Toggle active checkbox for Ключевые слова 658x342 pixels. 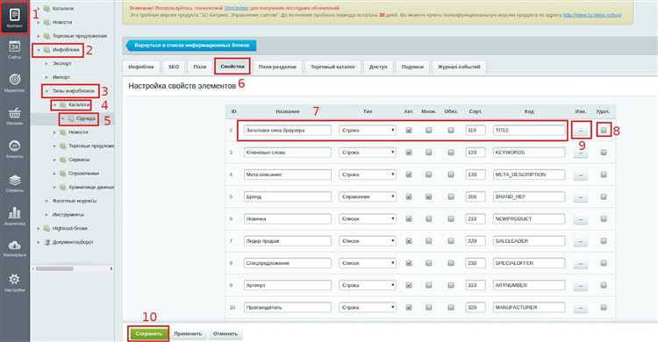(x=409, y=153)
